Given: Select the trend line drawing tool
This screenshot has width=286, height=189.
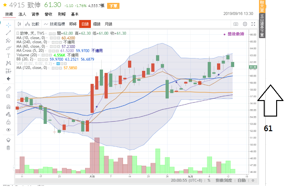Looking at the screenshot, I should click(x=8, y=33).
